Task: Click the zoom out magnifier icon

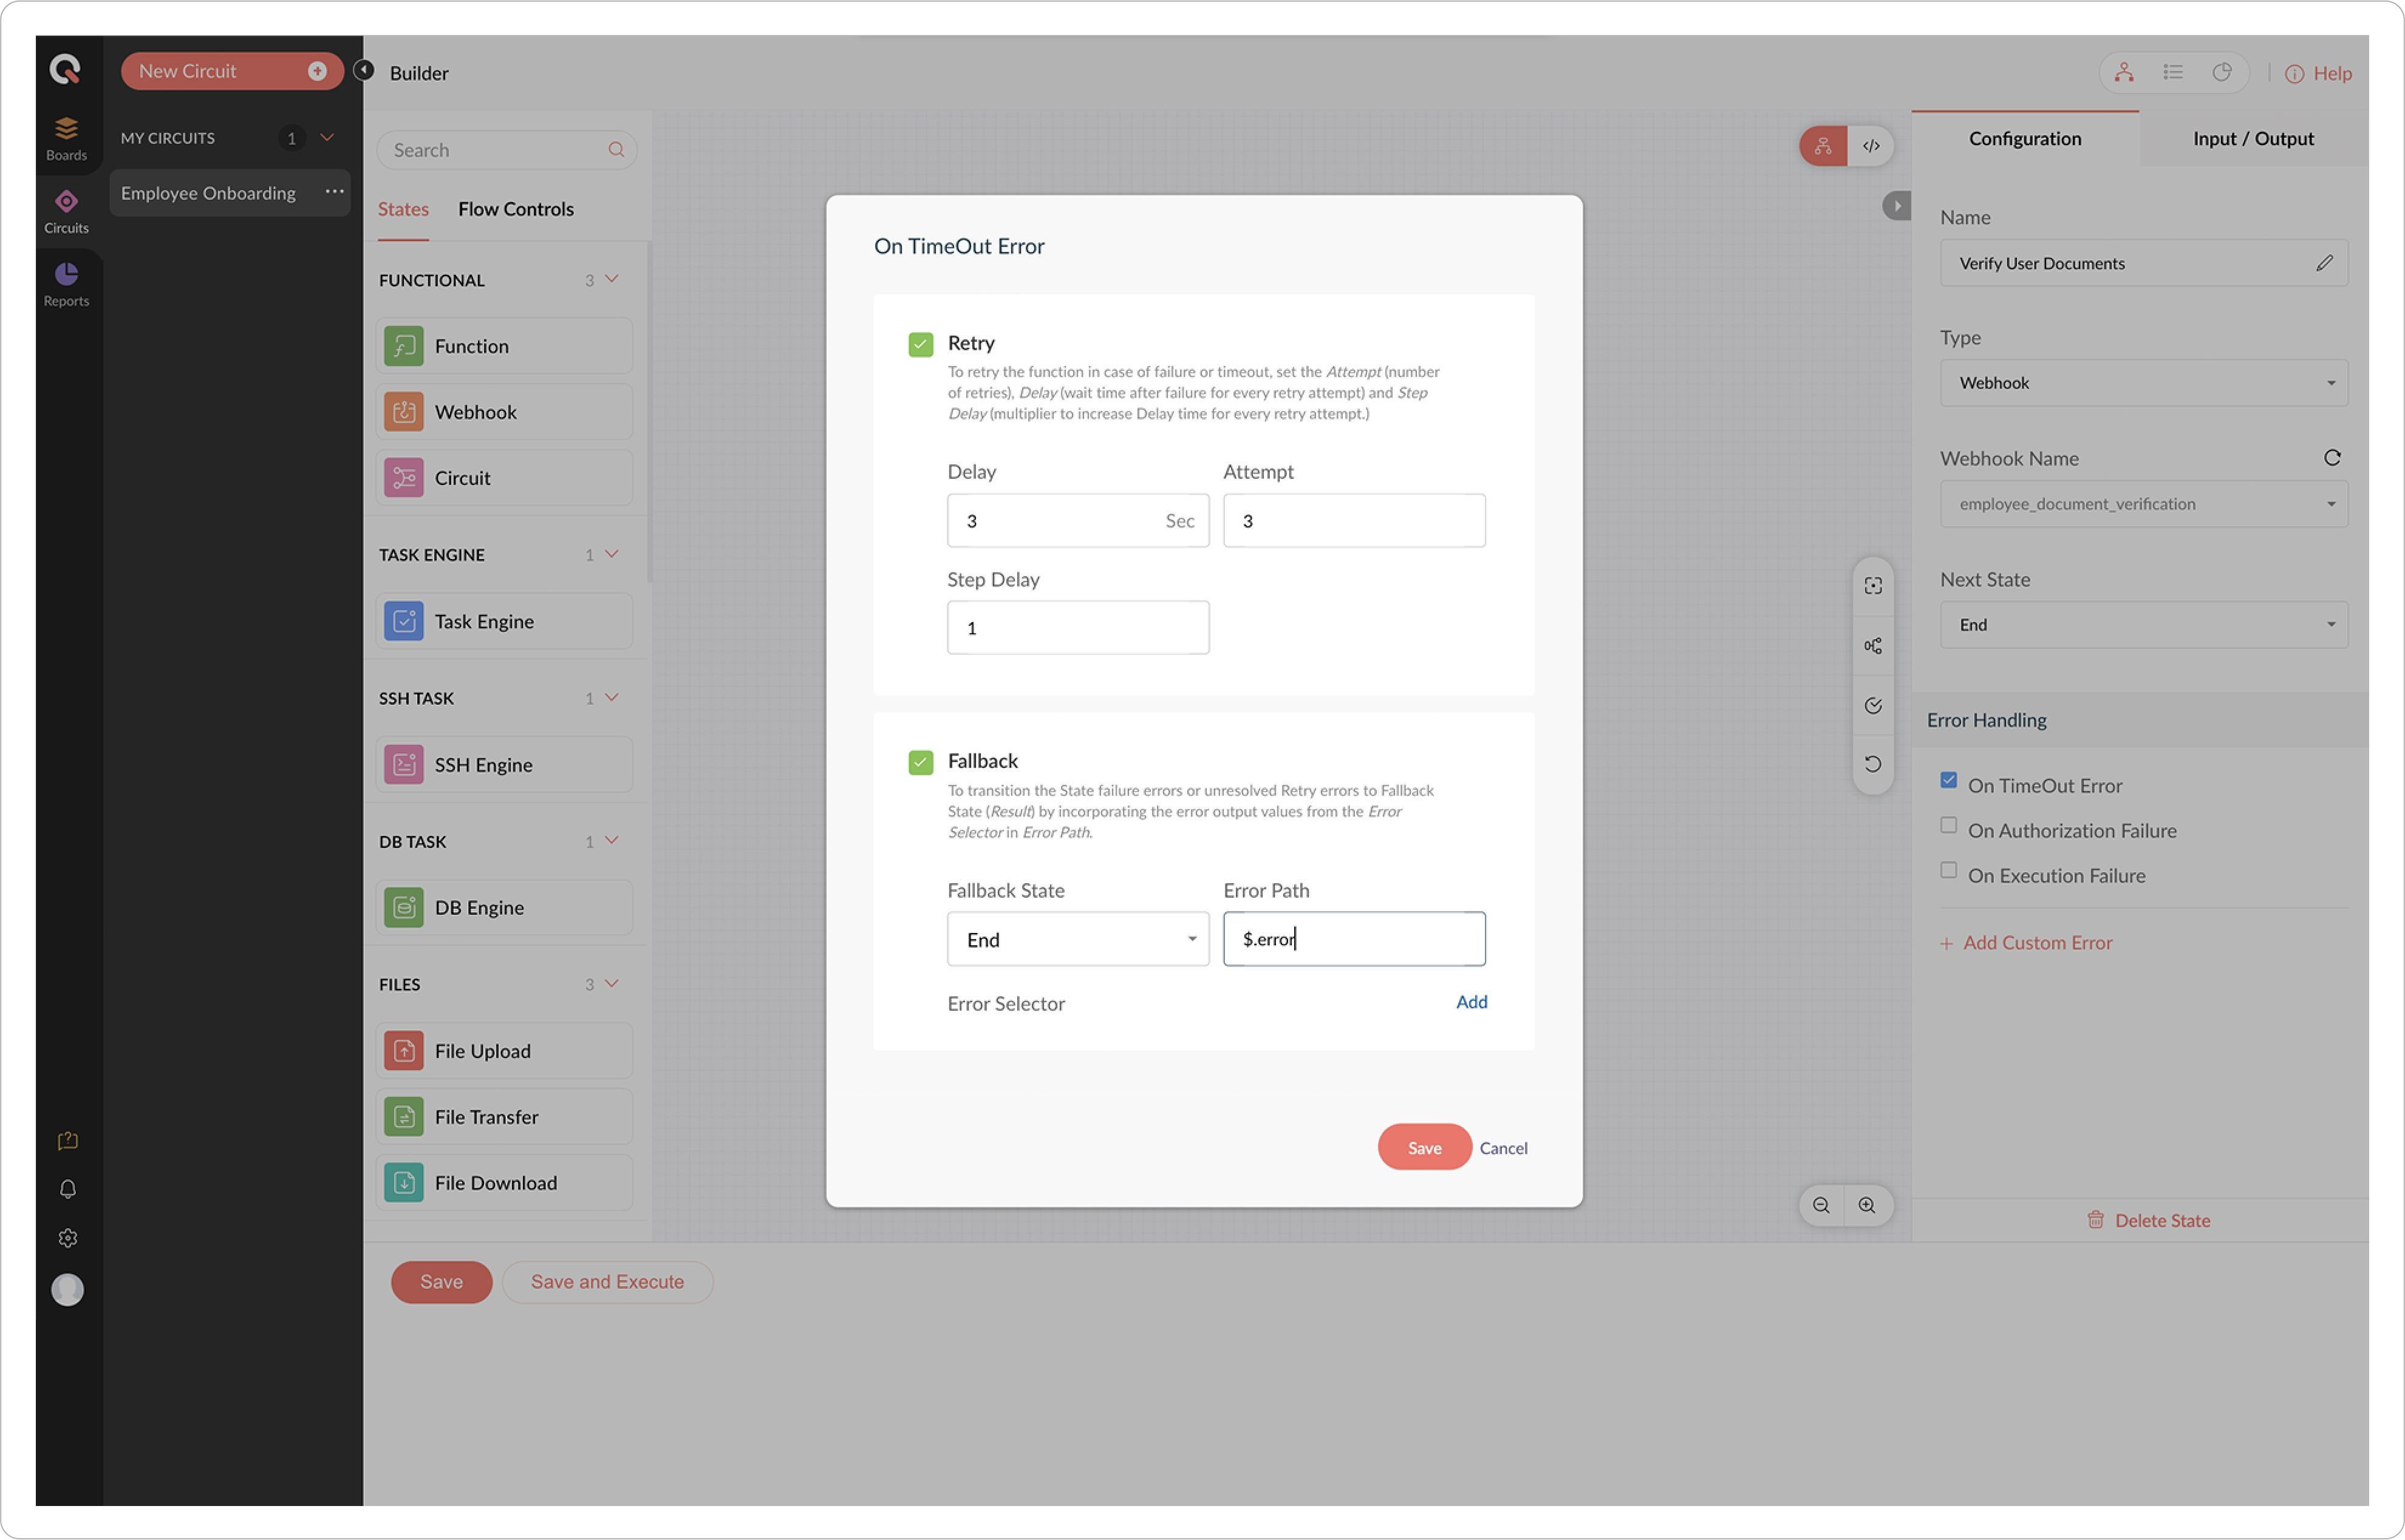Action: pos(1821,1205)
